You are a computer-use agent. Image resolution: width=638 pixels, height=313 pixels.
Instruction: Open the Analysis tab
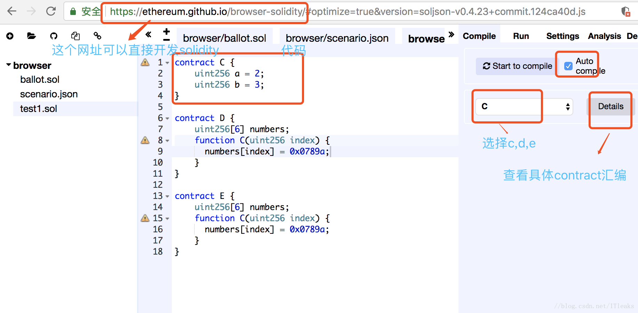click(x=604, y=36)
